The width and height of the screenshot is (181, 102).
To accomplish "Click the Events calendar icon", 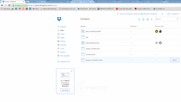I will 58,52.
